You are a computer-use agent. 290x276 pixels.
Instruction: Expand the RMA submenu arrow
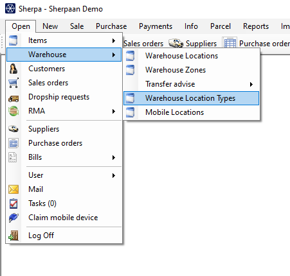click(114, 111)
